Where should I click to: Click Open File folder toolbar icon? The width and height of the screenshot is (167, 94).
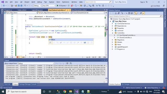[16, 6]
